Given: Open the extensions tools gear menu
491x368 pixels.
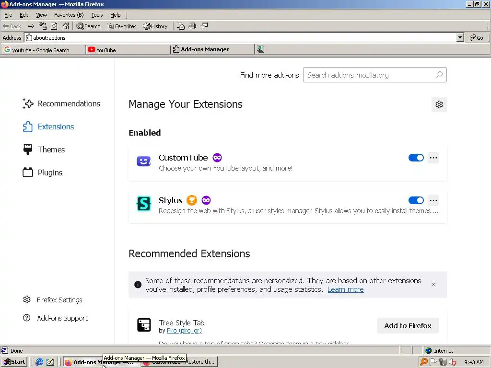Looking at the screenshot, I should tap(439, 104).
